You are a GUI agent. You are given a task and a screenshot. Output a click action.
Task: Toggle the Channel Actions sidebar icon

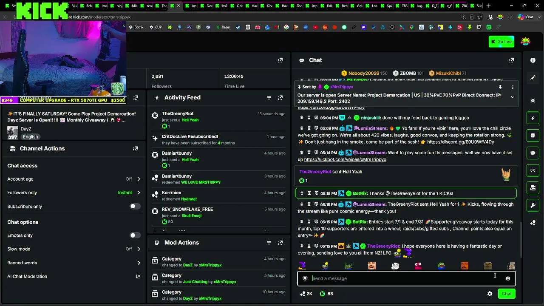tap(533, 188)
